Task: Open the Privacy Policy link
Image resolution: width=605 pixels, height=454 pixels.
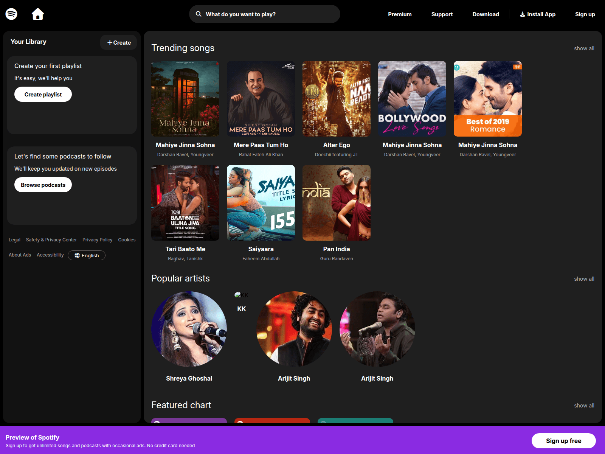Action: pos(98,240)
